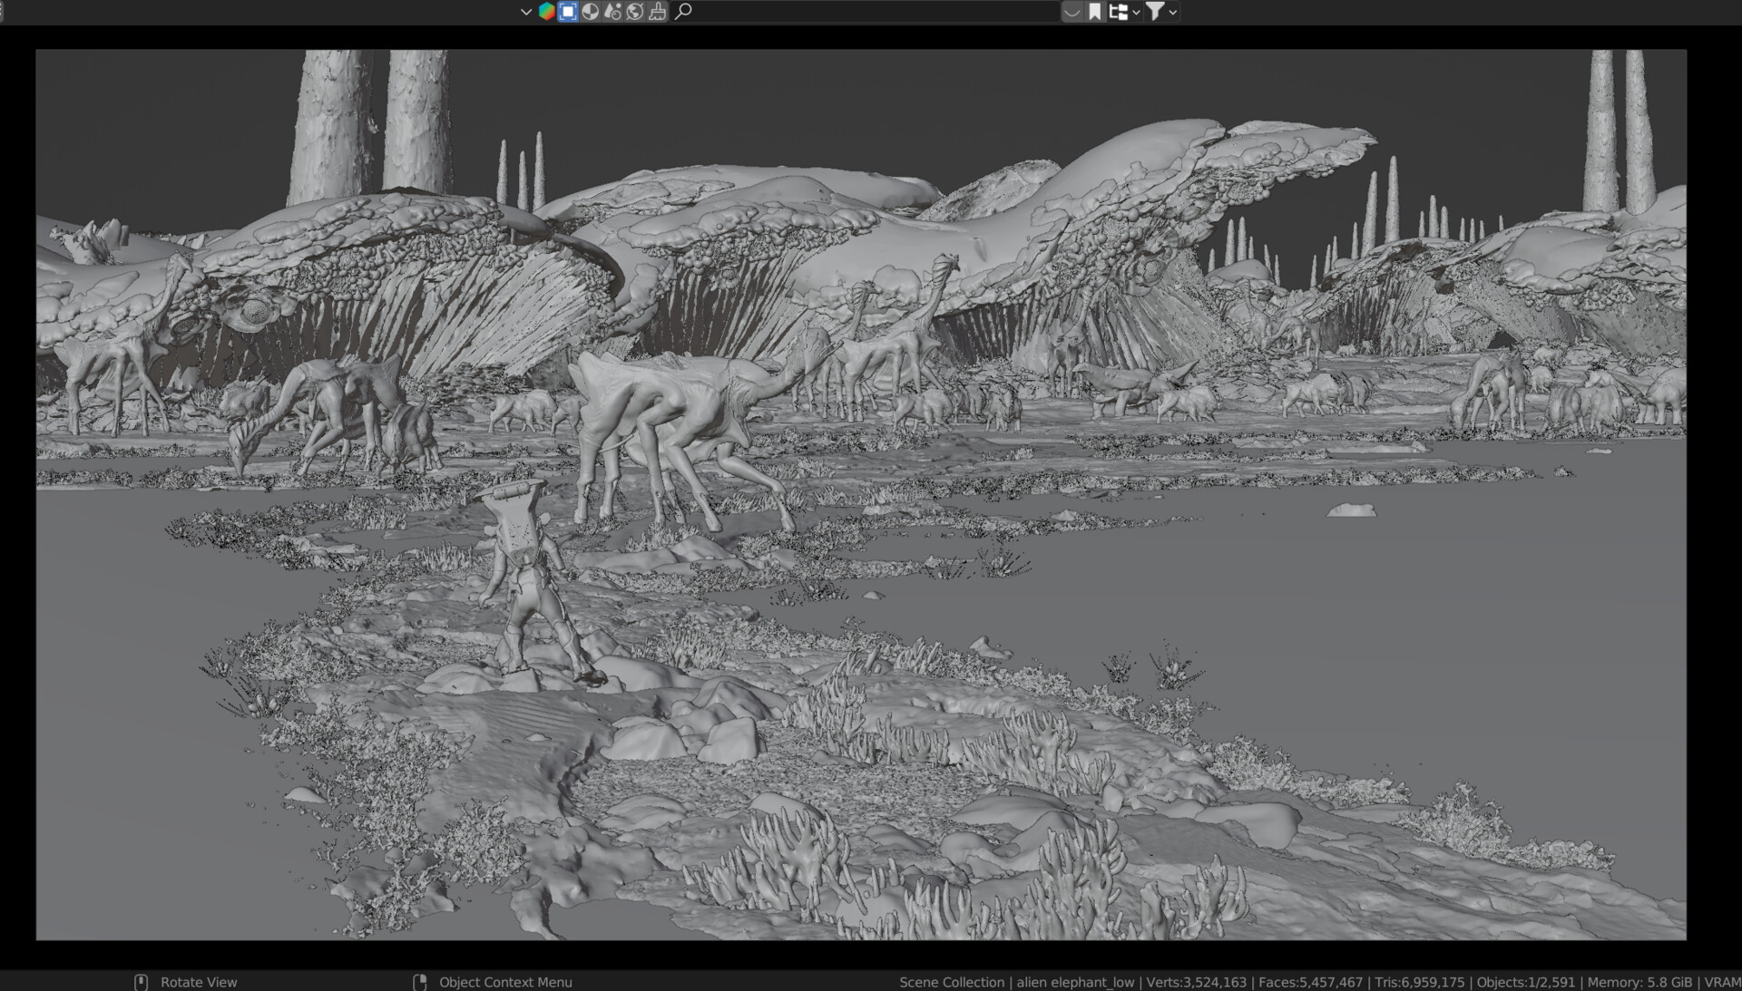Click the half-shaded sphere icon
Screen dimensions: 1742x991
591,11
